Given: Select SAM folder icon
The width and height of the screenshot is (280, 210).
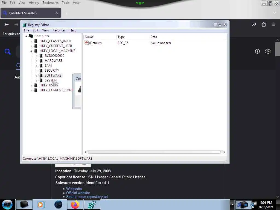Looking at the screenshot, I should coord(41,66).
